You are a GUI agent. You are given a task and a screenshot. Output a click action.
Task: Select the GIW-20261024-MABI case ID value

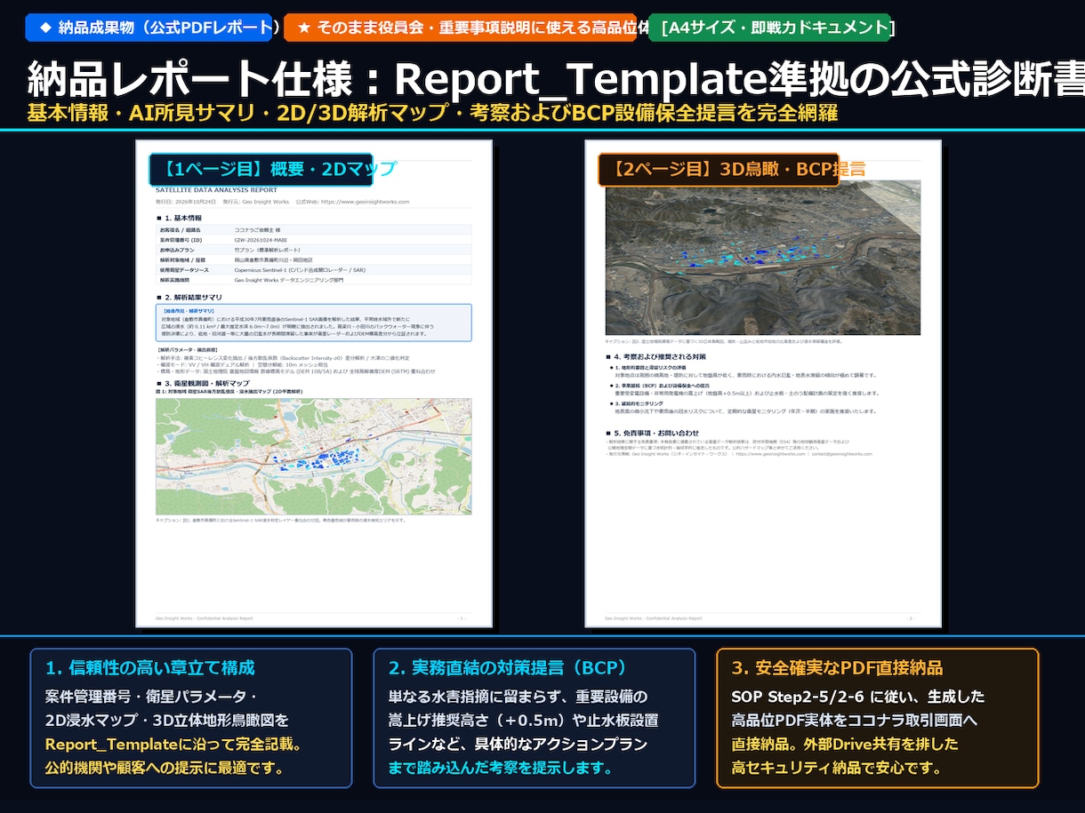click(x=261, y=240)
